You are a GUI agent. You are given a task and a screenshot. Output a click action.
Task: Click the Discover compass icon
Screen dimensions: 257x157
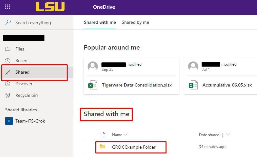8,84
